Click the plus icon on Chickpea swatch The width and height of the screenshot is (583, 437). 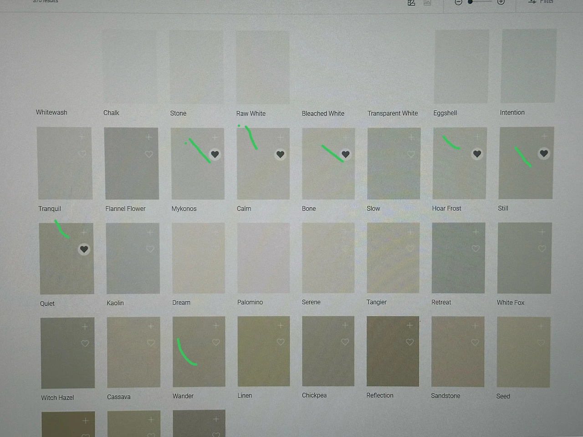[345, 325]
